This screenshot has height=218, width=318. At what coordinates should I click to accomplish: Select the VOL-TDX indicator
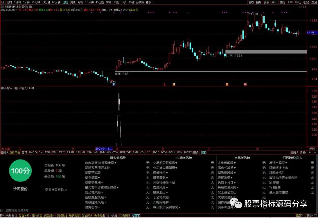(112, 152)
